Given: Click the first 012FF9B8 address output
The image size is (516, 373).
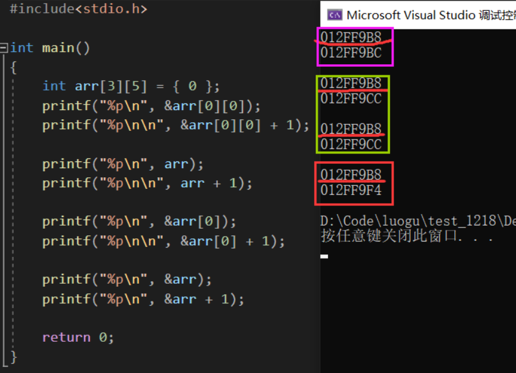Looking at the screenshot, I should [x=351, y=37].
